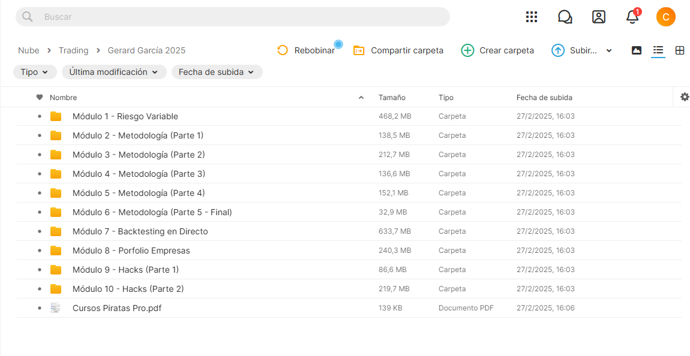The width and height of the screenshot is (690, 356).
Task: Click the name Módulo 7 - Backtesting en Directo
Action: point(140,231)
